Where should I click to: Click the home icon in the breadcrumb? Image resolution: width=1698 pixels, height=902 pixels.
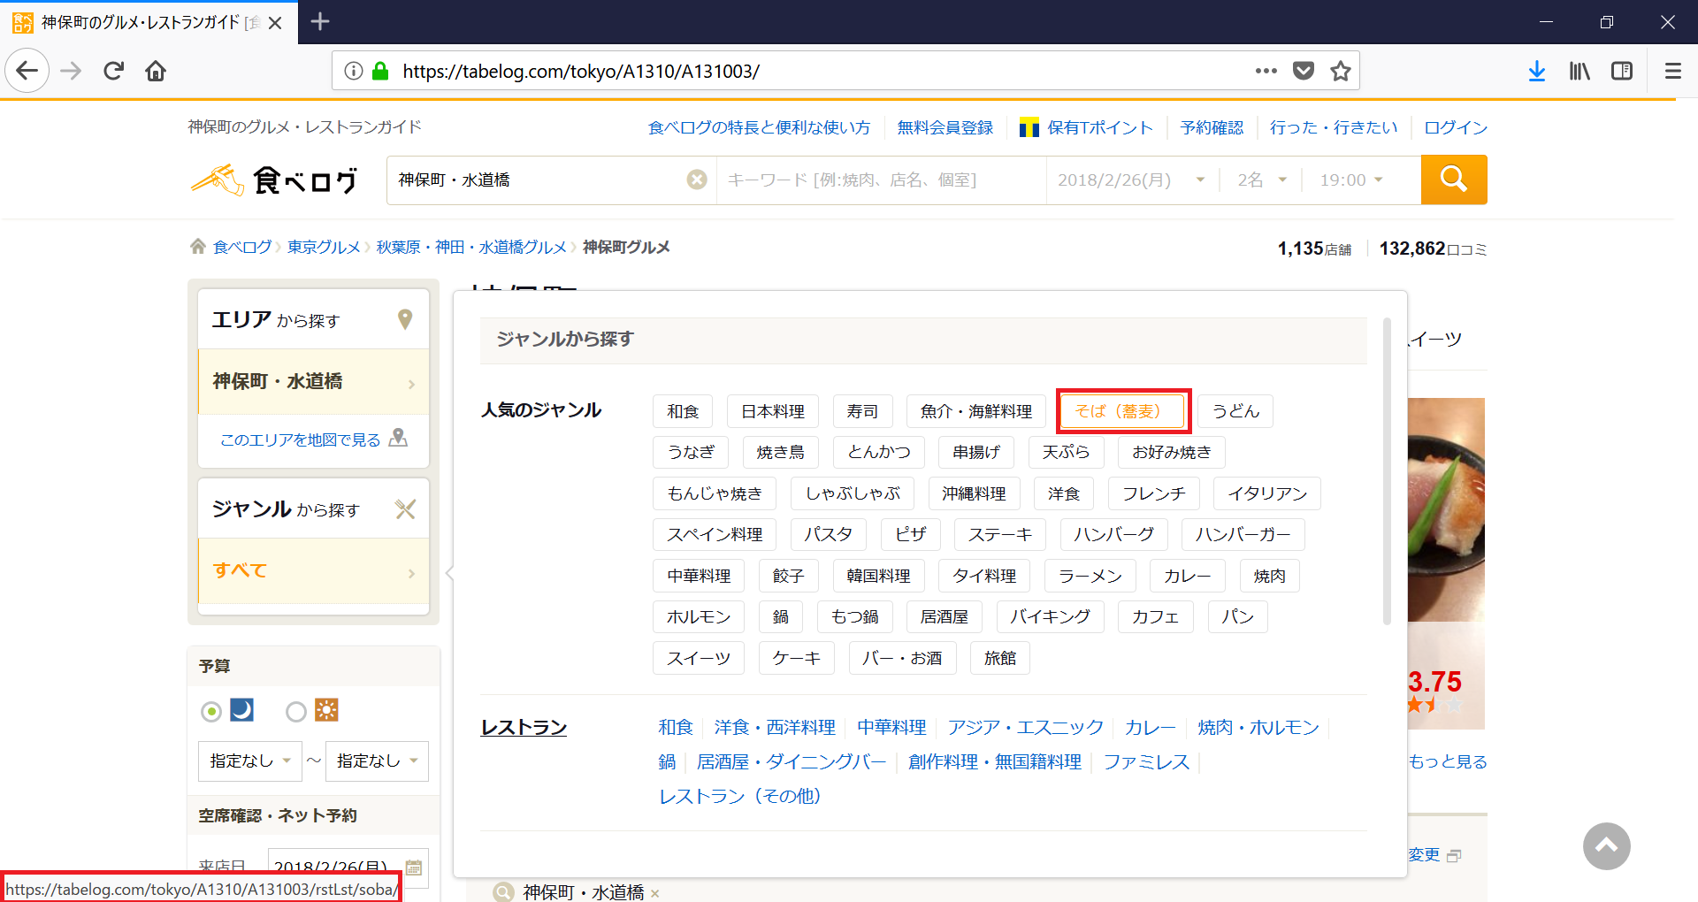[x=198, y=247]
